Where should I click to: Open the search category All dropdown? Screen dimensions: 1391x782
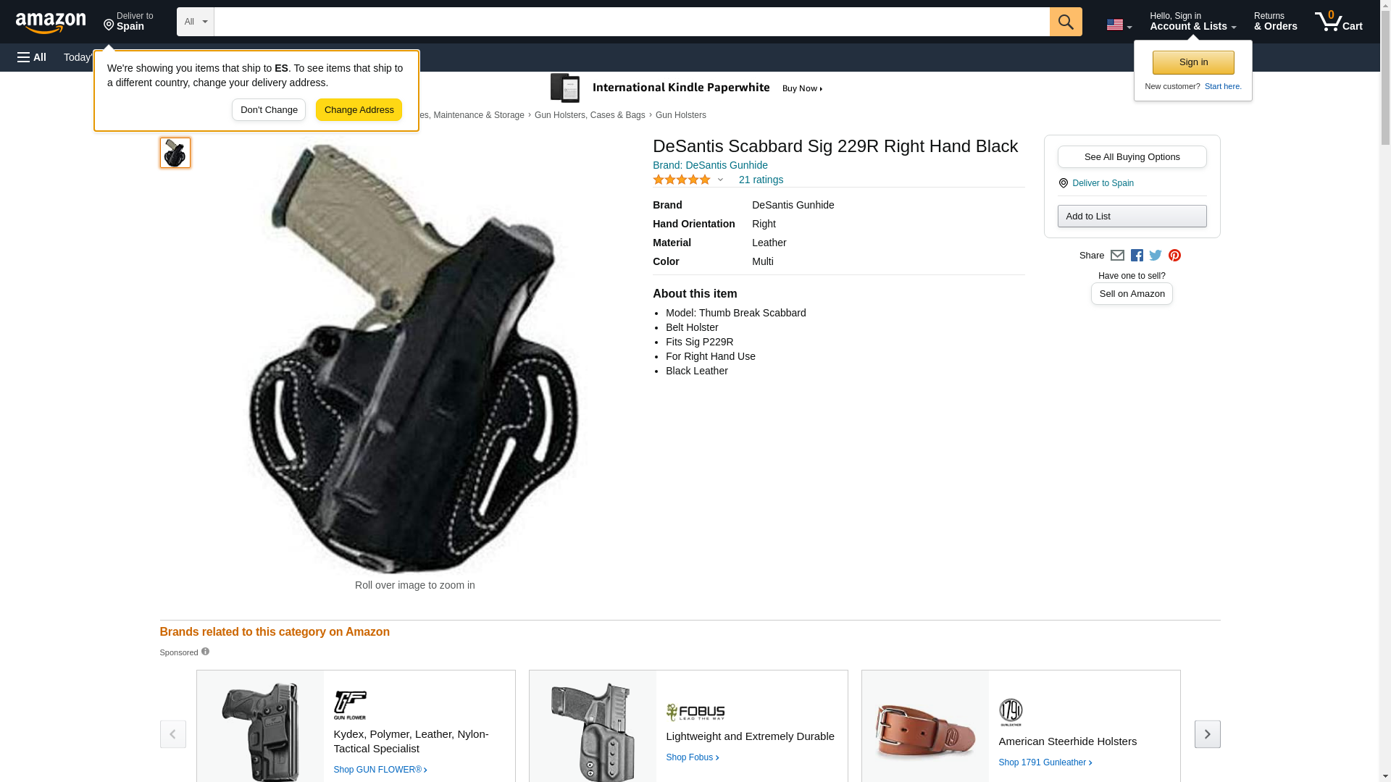(x=196, y=22)
